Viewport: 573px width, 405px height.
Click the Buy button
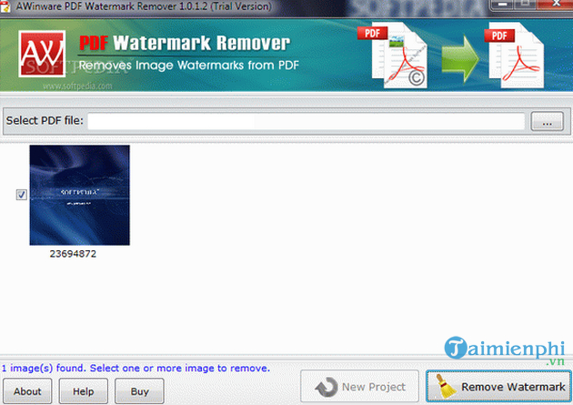tap(139, 391)
